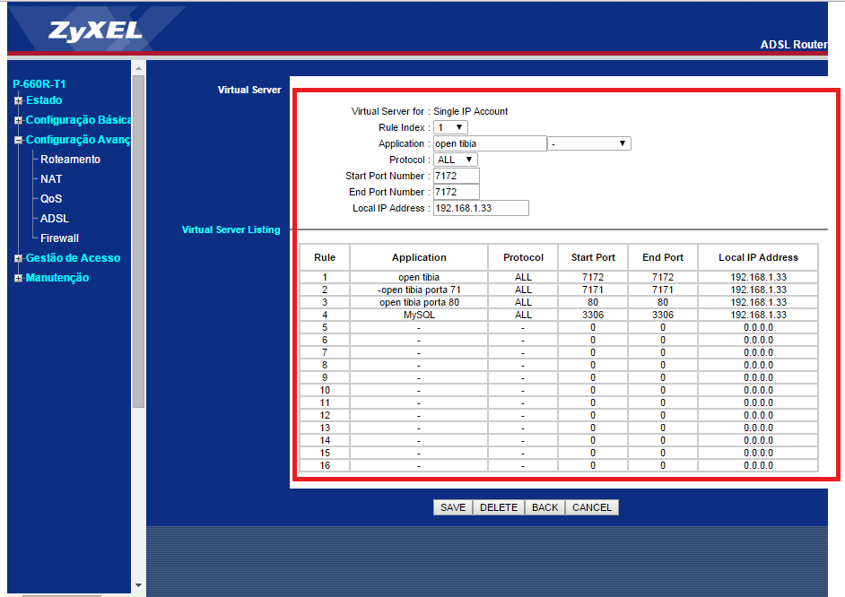Click the SAVE button

453,507
